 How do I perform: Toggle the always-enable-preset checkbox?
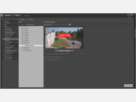point(46,57)
